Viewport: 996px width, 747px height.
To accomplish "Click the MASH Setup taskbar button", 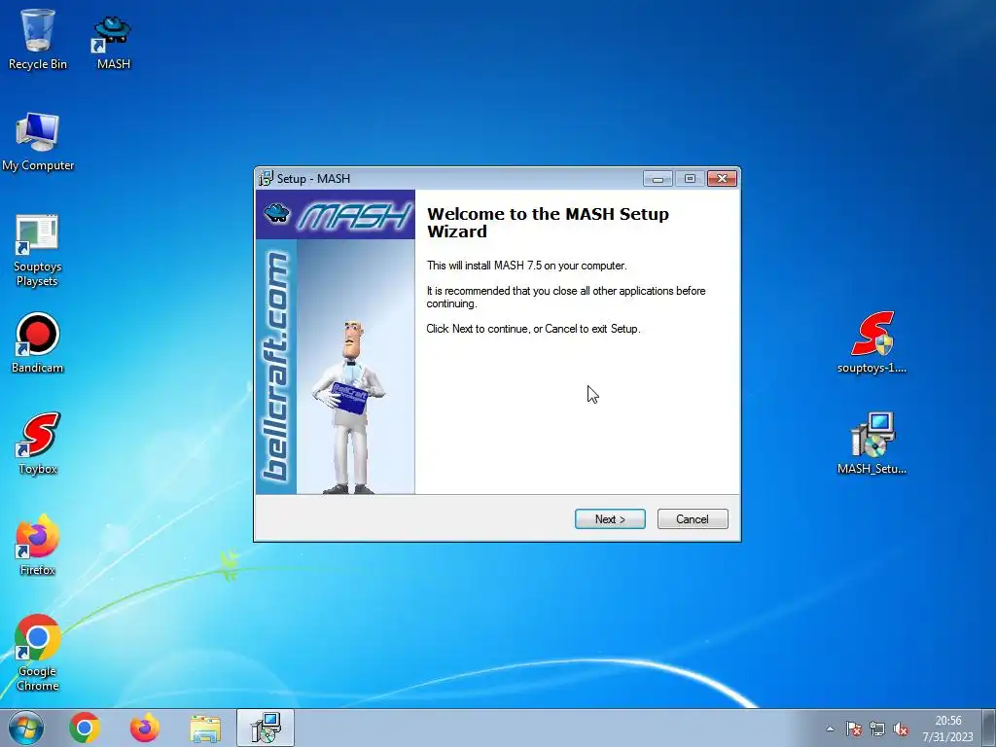I will tap(266, 728).
